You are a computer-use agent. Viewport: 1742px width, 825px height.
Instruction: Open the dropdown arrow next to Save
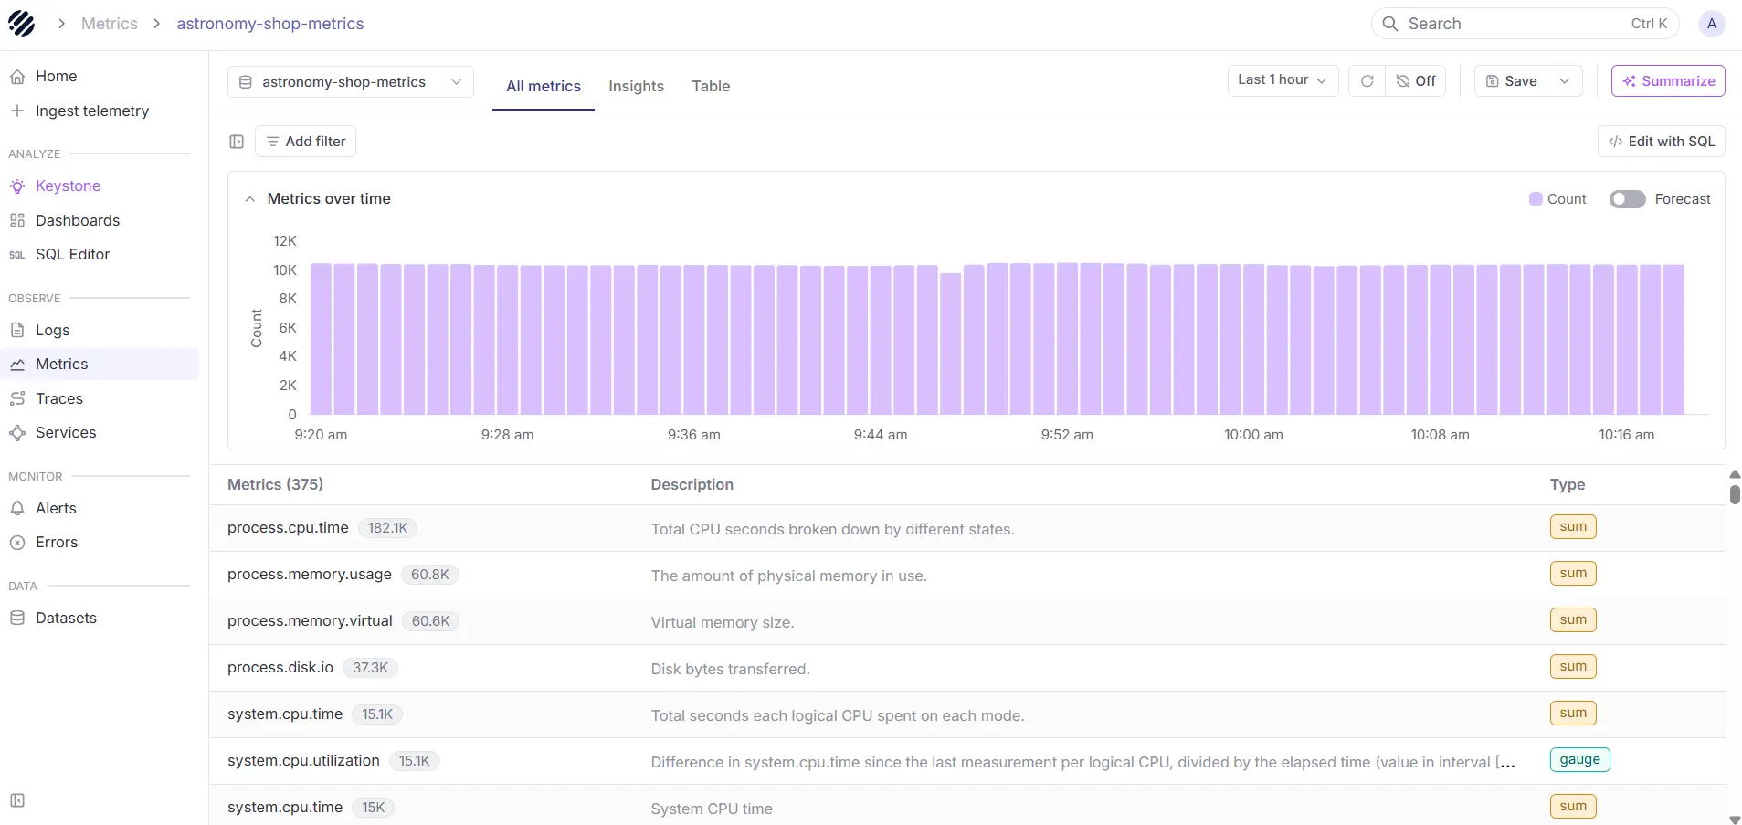1564,81
